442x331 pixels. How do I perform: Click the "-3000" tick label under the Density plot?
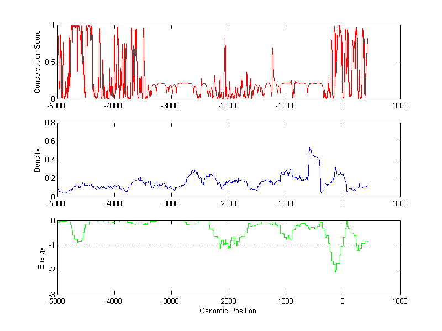[x=171, y=203]
